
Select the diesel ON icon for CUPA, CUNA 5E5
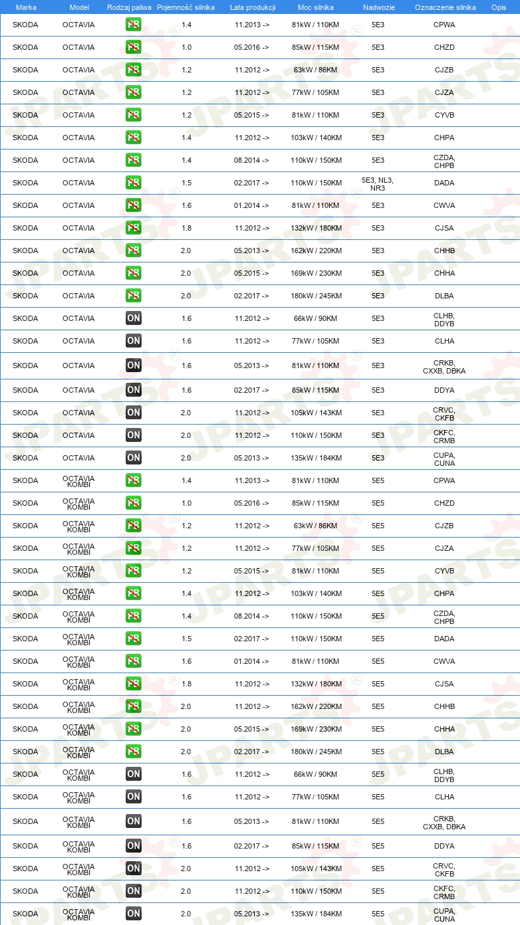pyautogui.click(x=134, y=914)
